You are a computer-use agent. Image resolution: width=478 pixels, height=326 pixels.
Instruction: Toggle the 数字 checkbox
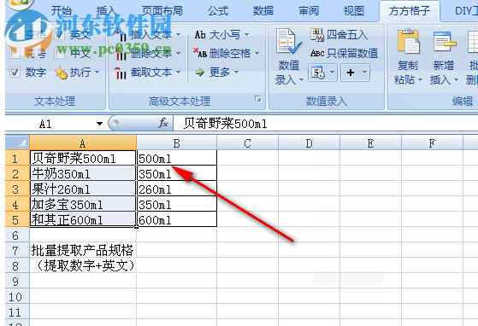coord(15,72)
